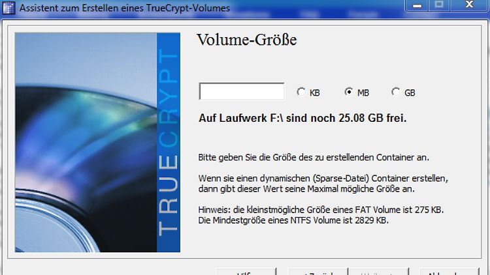Click the Volume-Größe heading
Image resolution: width=490 pixels, height=275 pixels.
click(x=246, y=40)
